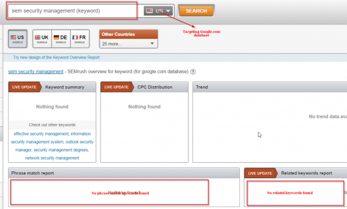The height and width of the screenshot is (209, 347).
Task: Click 'Check out other keywords' text
Action: (x=52, y=125)
